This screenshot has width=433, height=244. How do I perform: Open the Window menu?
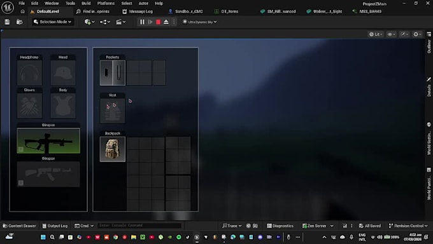(x=52, y=3)
